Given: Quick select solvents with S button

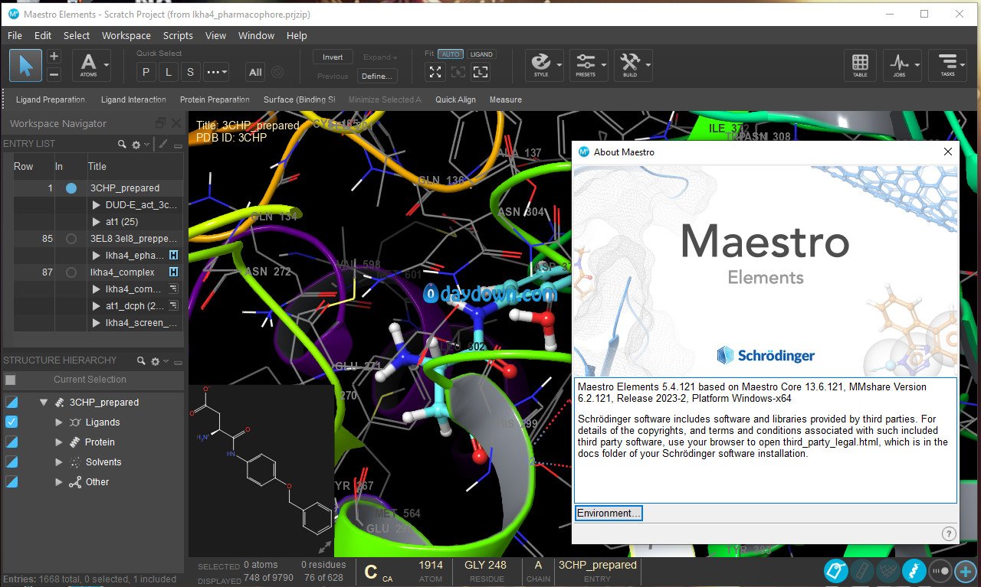Looking at the screenshot, I should (190, 72).
